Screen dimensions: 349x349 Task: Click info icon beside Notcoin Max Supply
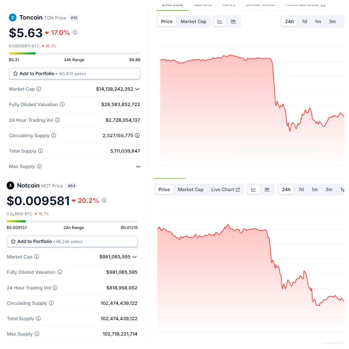click(37, 334)
